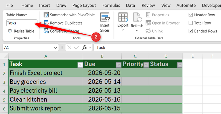Click the Summarise with PivotTable icon
Screen dimensions: 221x114
[x=46, y=15]
